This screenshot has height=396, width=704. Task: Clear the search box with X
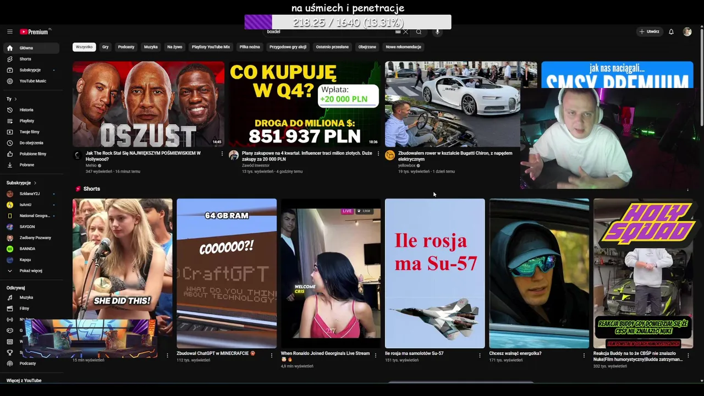click(406, 32)
